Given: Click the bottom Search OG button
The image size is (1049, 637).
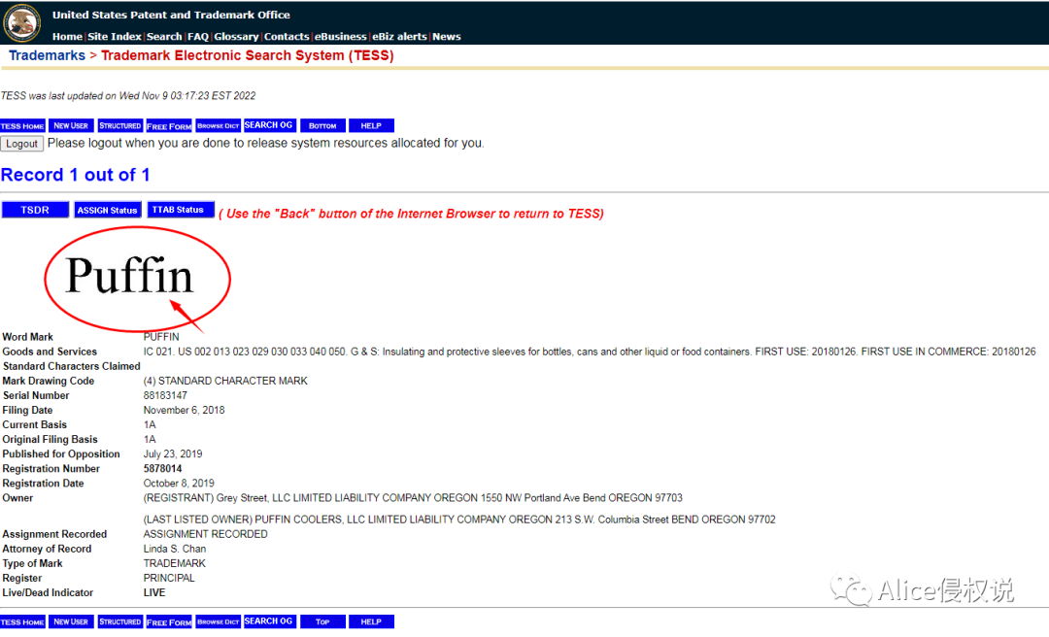Looking at the screenshot, I should point(269,620).
